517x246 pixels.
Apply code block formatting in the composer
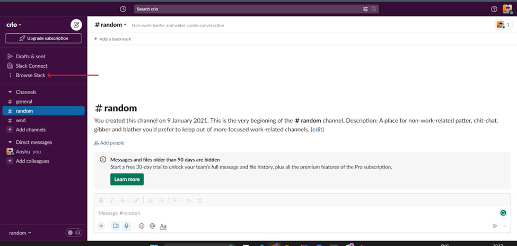click(x=199, y=201)
